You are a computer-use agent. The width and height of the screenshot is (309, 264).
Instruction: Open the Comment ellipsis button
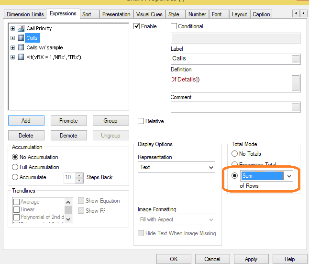[x=296, y=107]
